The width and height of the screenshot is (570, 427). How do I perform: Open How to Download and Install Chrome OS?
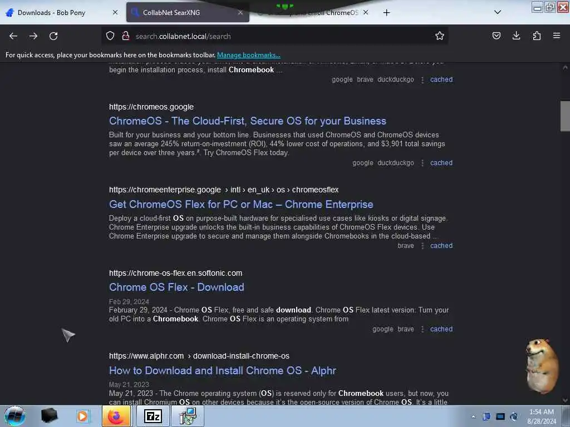[223, 371]
